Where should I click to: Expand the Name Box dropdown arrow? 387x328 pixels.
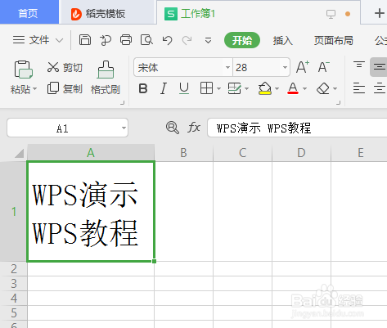click(x=124, y=128)
